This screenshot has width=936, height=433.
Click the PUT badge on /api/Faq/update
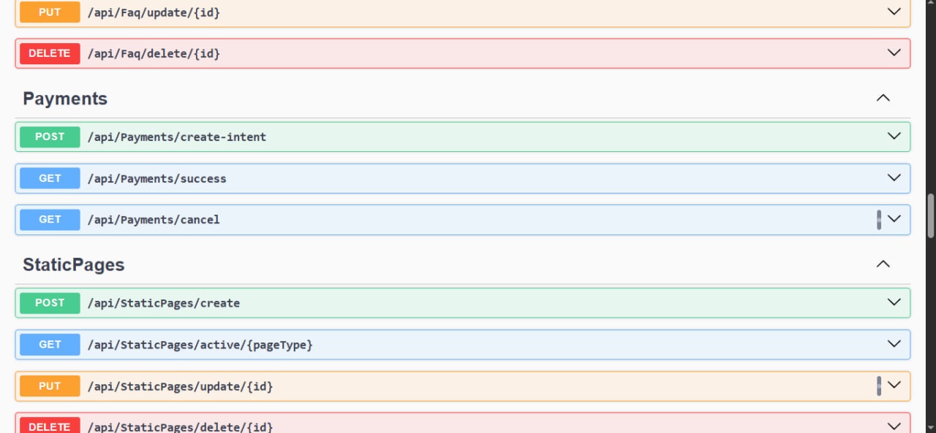click(49, 12)
